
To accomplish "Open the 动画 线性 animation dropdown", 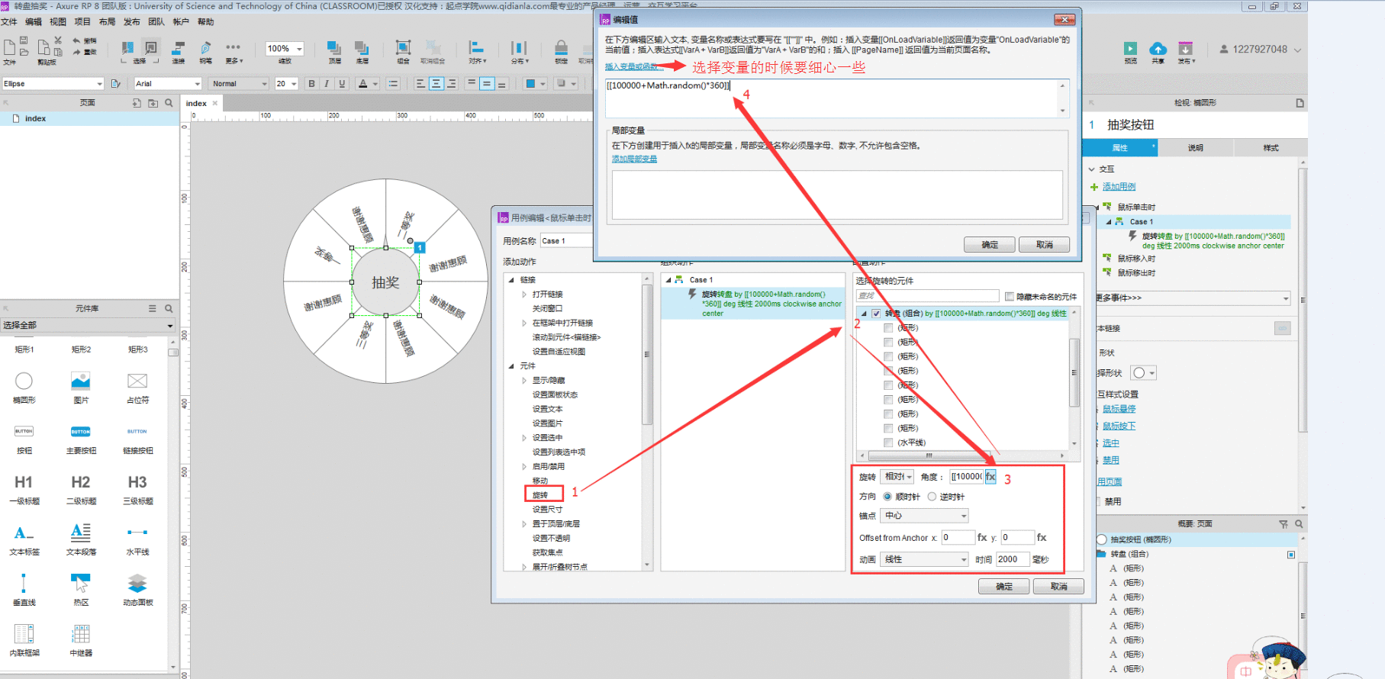I will pos(924,559).
